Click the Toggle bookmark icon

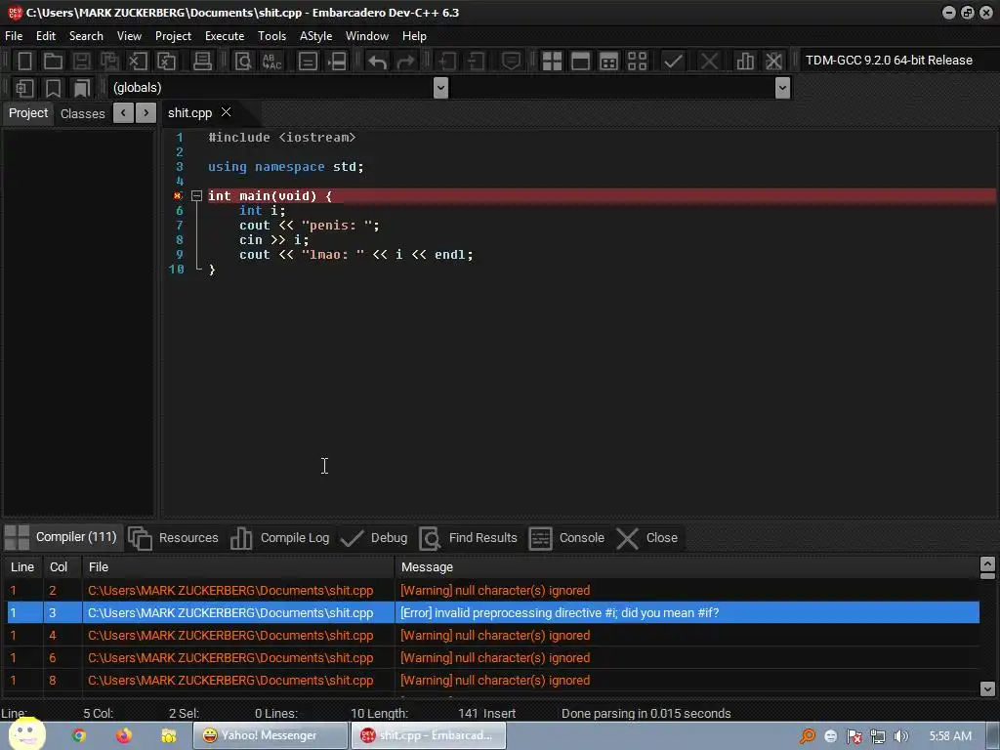[x=53, y=87]
